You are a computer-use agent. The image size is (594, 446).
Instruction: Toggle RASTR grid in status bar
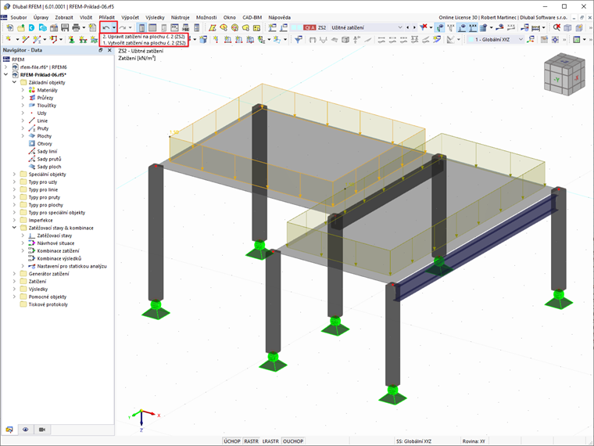251,441
